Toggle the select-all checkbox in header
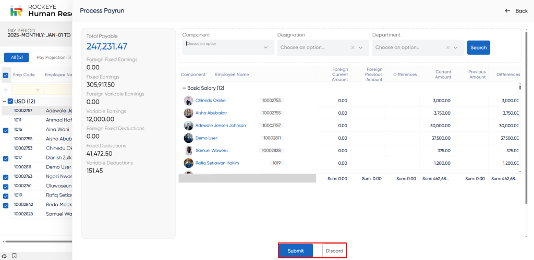The image size is (534, 260). pyautogui.click(x=6, y=75)
